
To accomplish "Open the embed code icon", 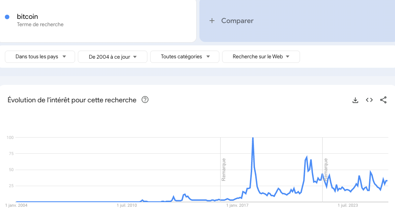I will coord(369,100).
